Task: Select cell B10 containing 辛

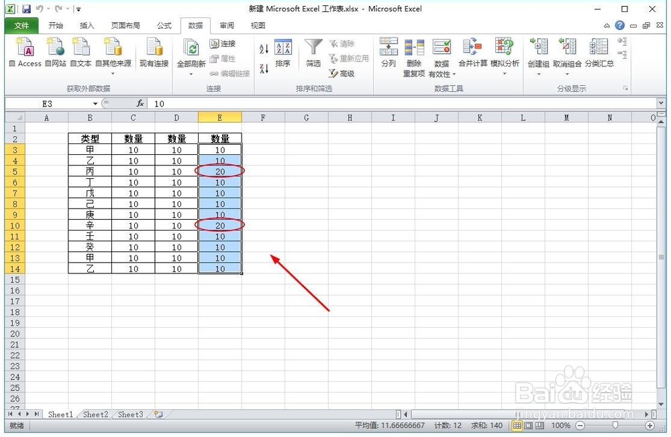Action: (x=90, y=225)
